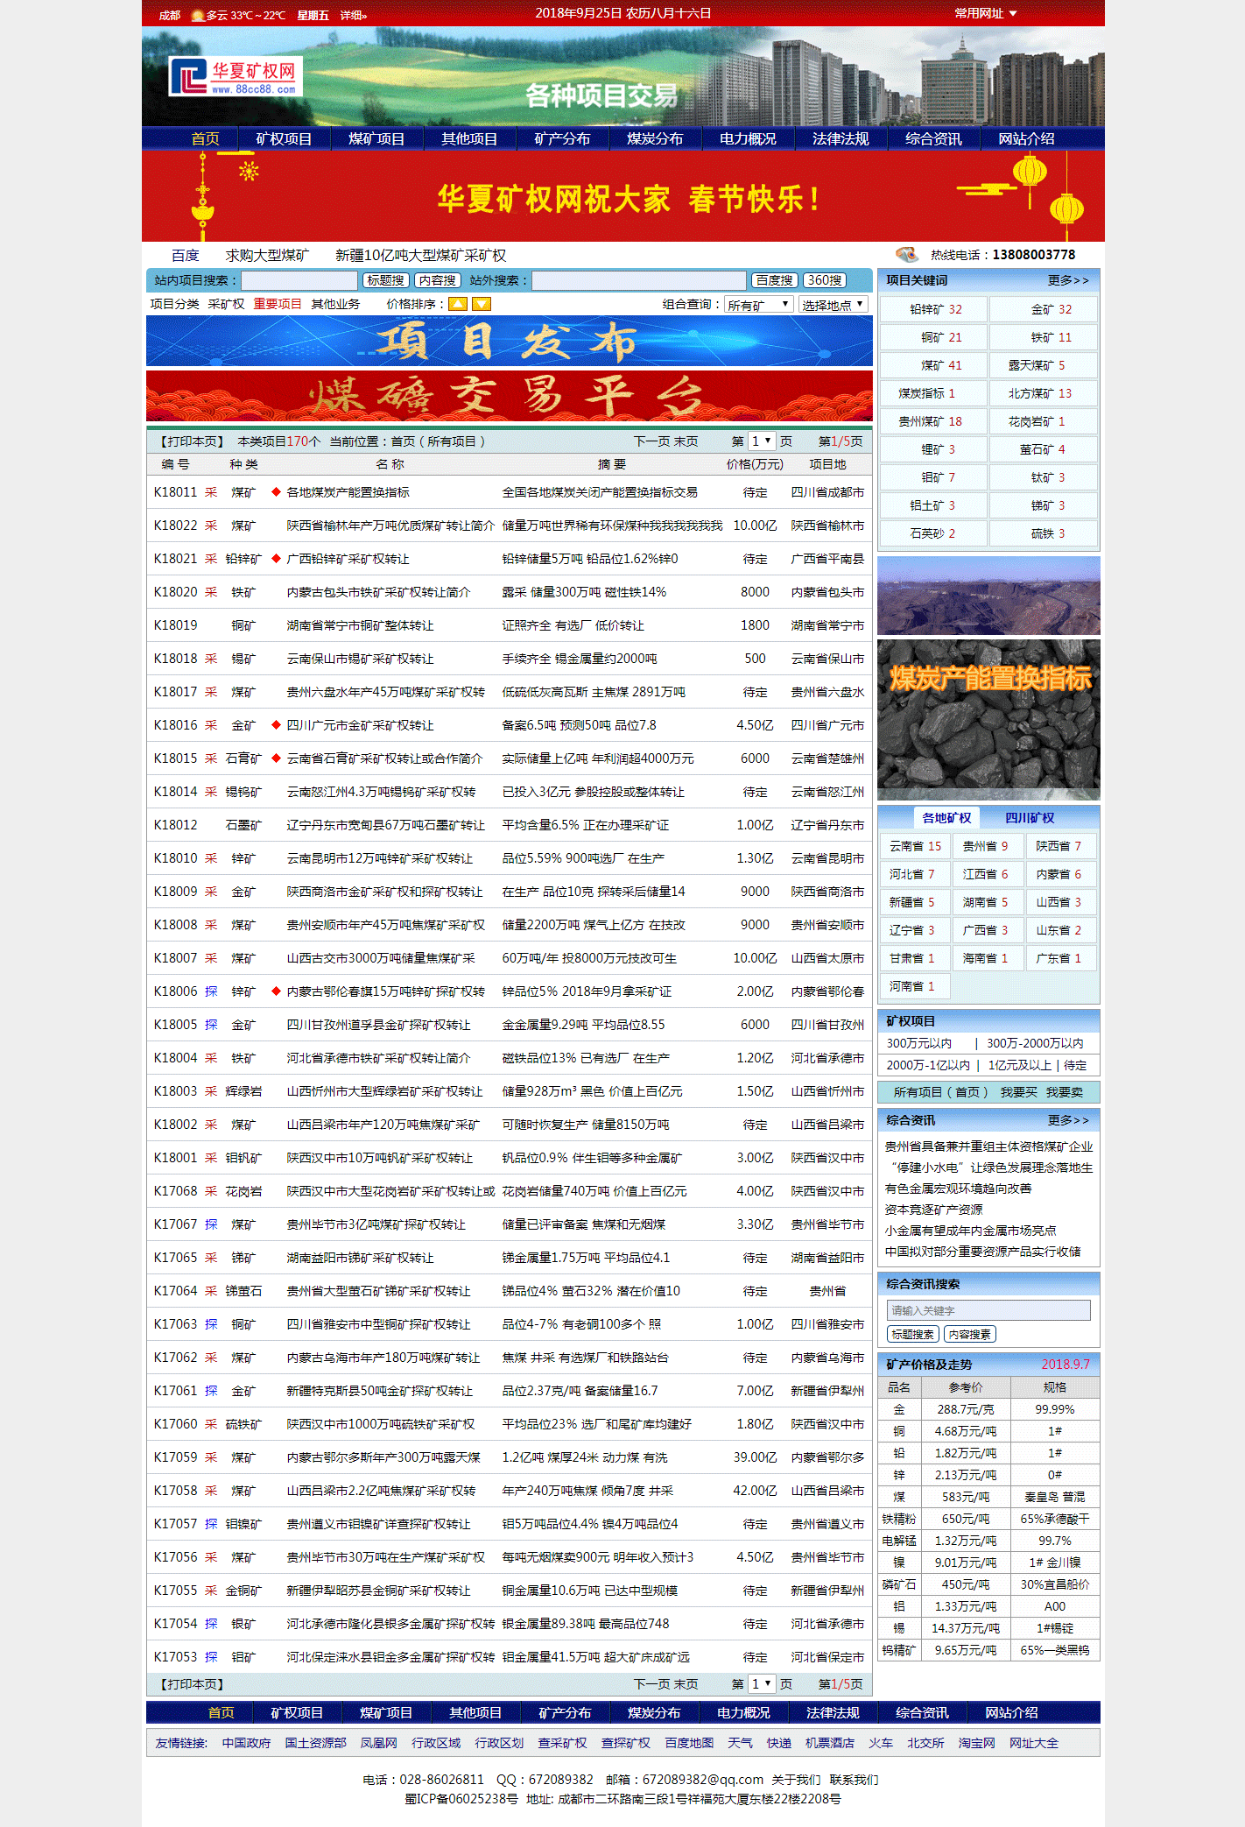Click the 采 marker on K18022 row
Screen dimensions: 1245x1827
pyautogui.click(x=211, y=526)
